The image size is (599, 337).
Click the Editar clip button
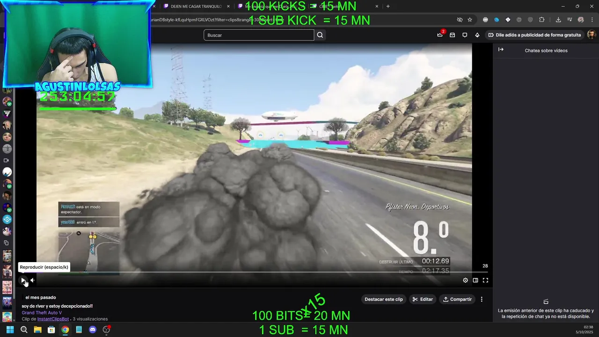[423, 299]
